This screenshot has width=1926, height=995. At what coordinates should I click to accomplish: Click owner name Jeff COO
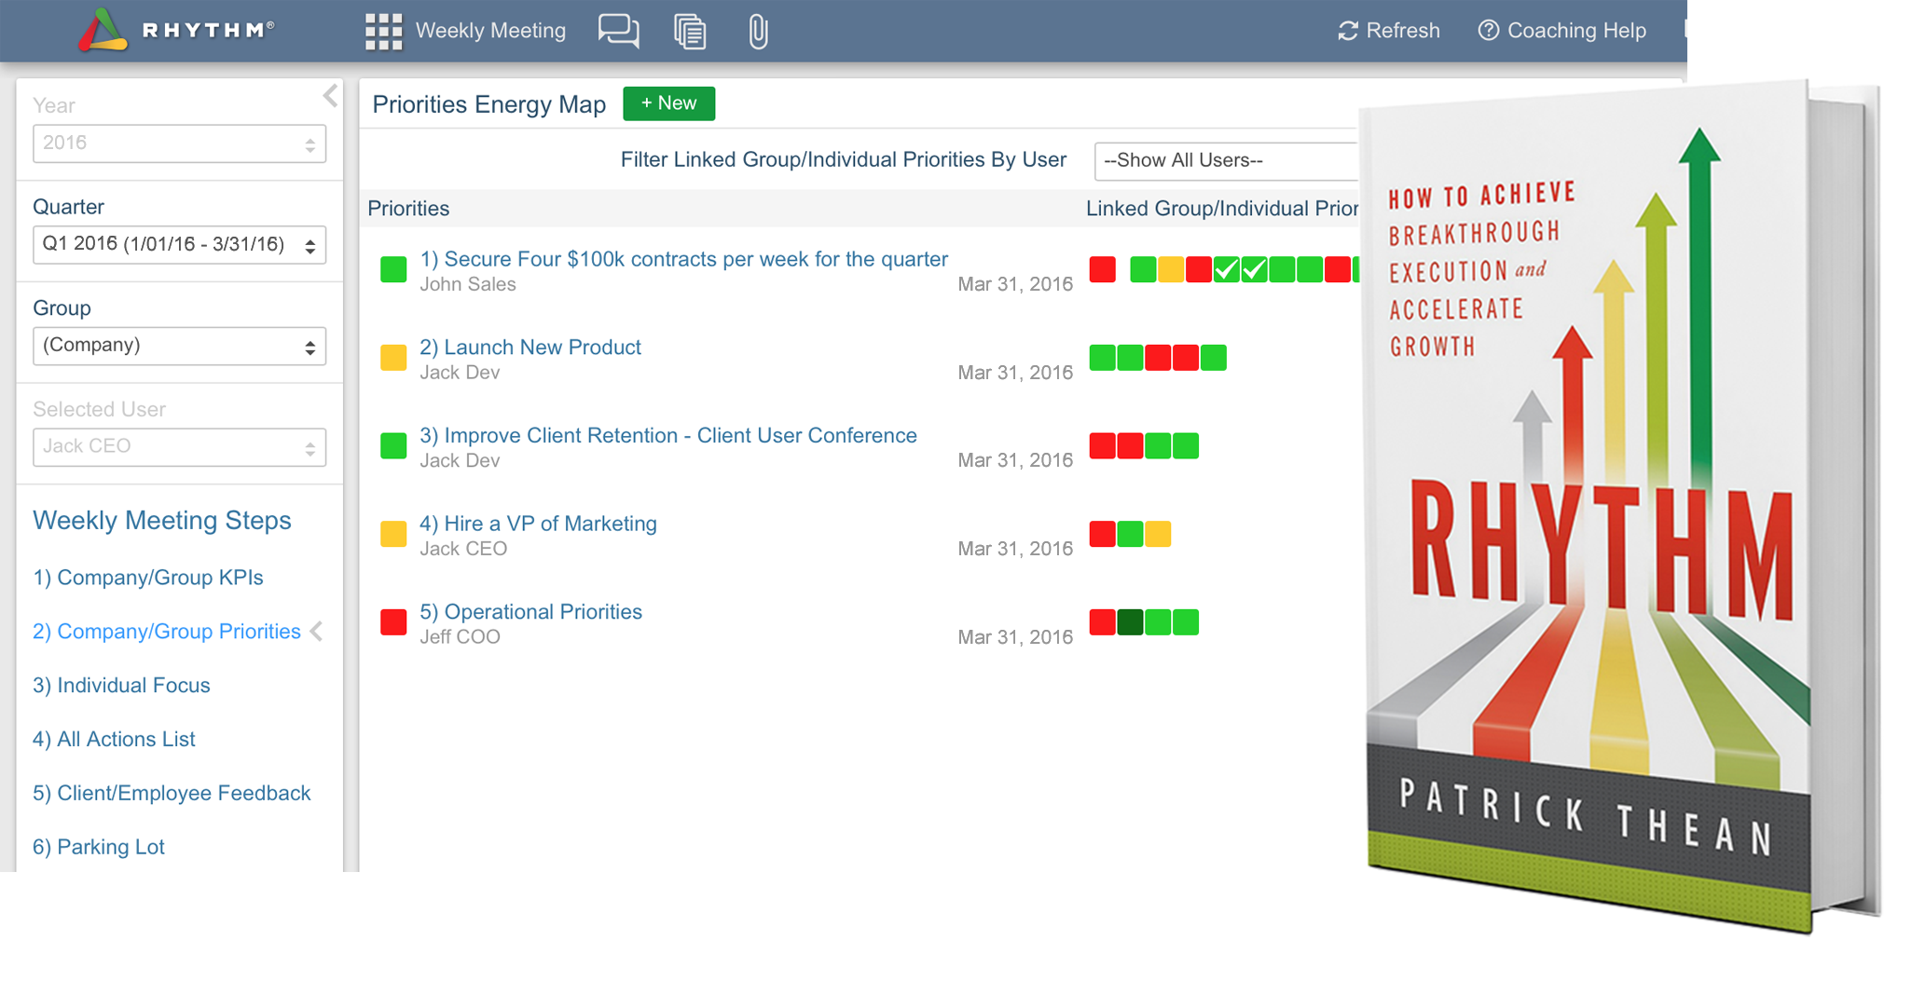460,637
